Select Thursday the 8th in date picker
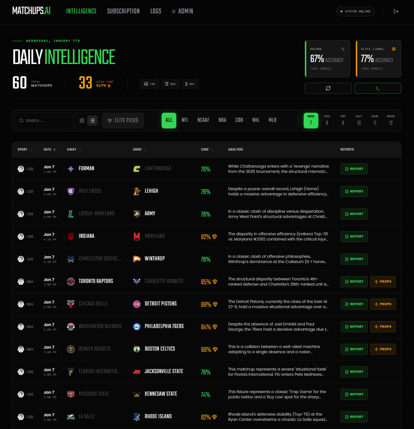This screenshot has width=414, height=429. (327, 120)
